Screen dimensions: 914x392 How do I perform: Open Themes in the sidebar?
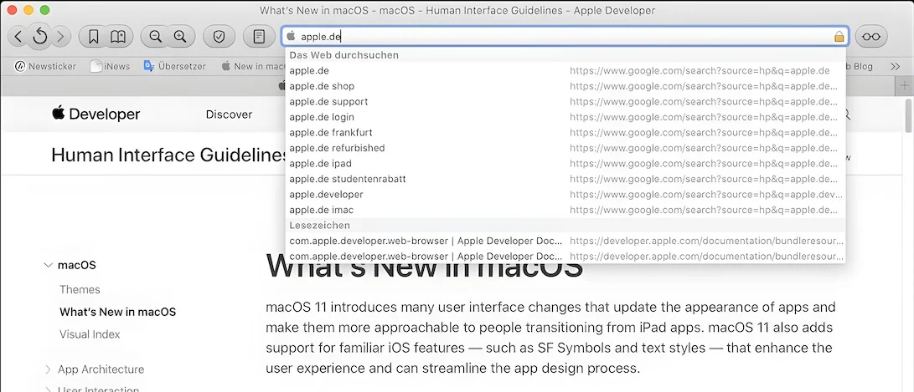80,290
